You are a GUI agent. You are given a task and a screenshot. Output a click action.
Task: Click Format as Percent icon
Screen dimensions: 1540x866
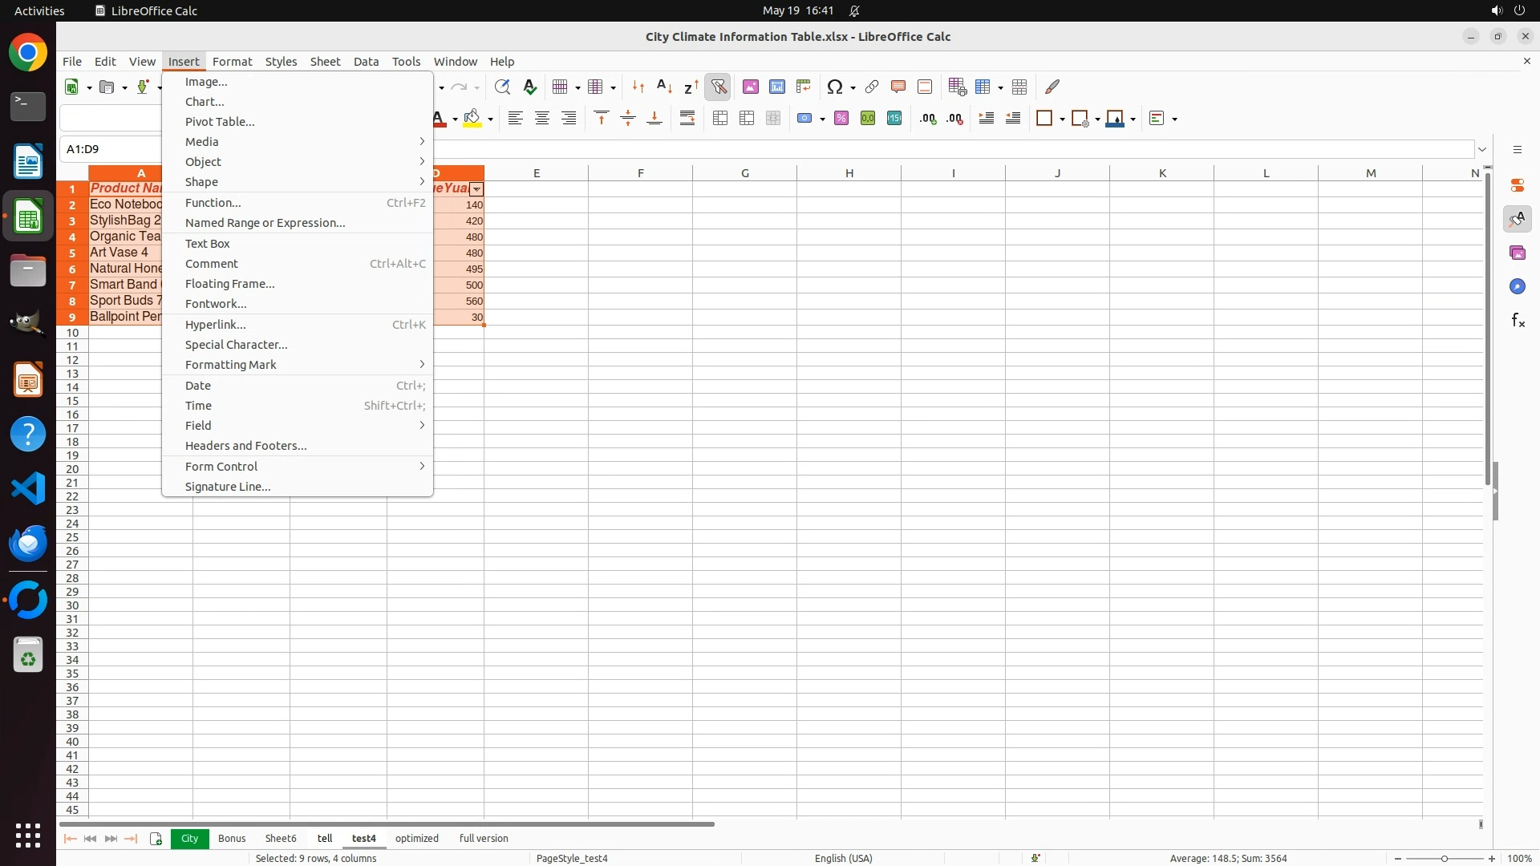pos(841,119)
